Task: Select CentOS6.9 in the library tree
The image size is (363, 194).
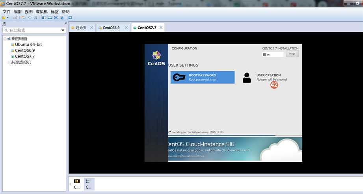Action: click(x=25, y=50)
